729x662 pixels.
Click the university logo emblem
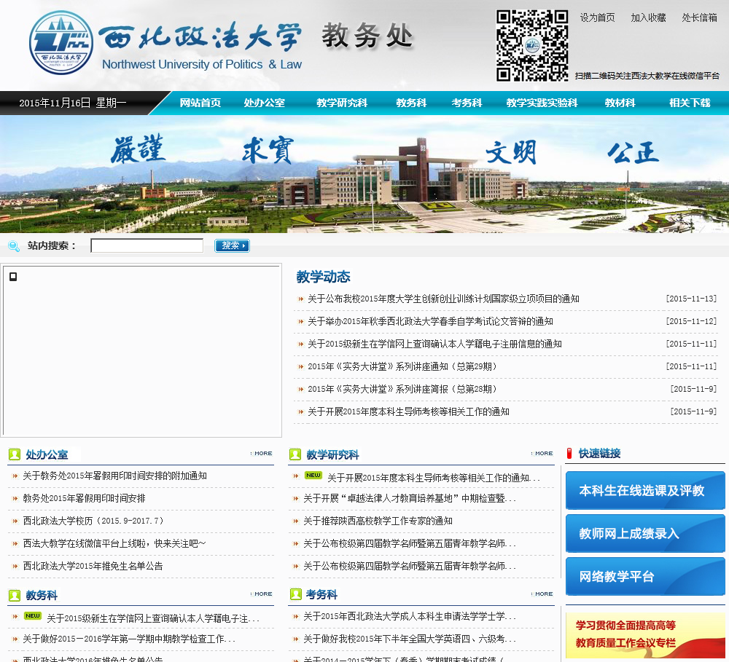tap(61, 43)
